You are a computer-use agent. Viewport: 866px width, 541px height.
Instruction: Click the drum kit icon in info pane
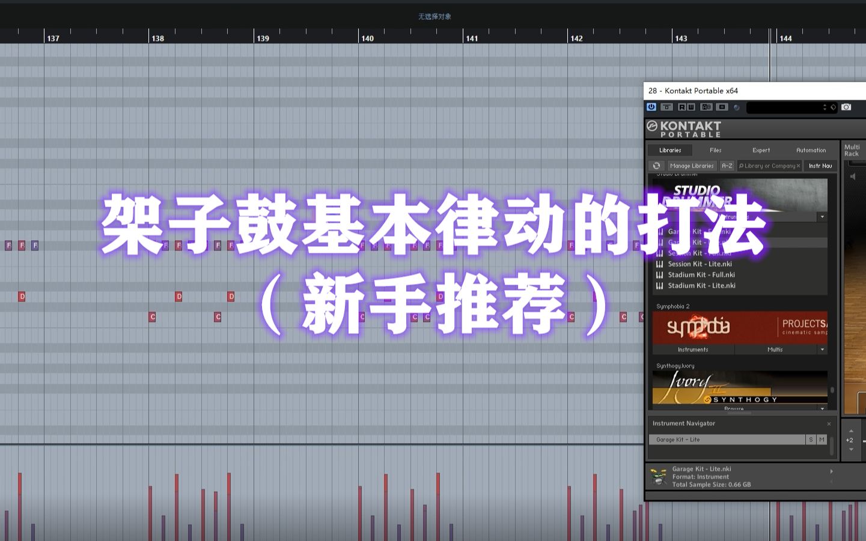click(x=659, y=477)
